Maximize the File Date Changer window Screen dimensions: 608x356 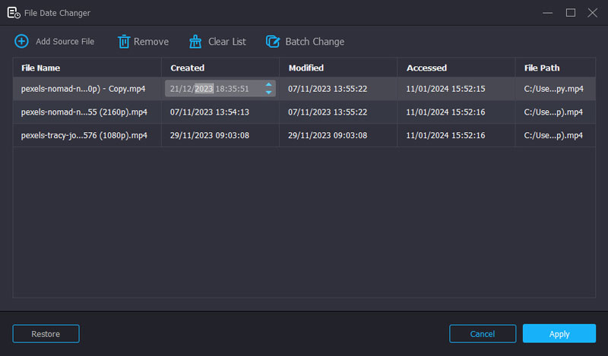pyautogui.click(x=570, y=13)
